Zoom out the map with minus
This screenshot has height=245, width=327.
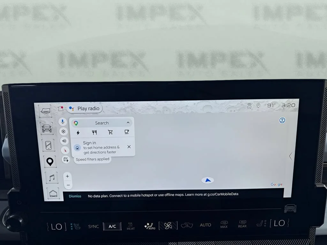tap(68, 185)
